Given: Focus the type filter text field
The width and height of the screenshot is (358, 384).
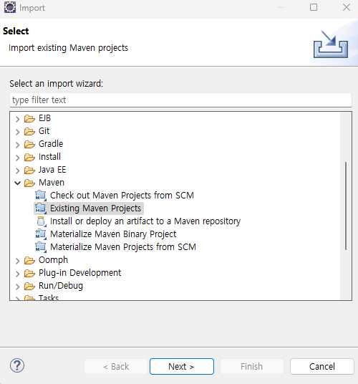Looking at the screenshot, I should [180, 100].
